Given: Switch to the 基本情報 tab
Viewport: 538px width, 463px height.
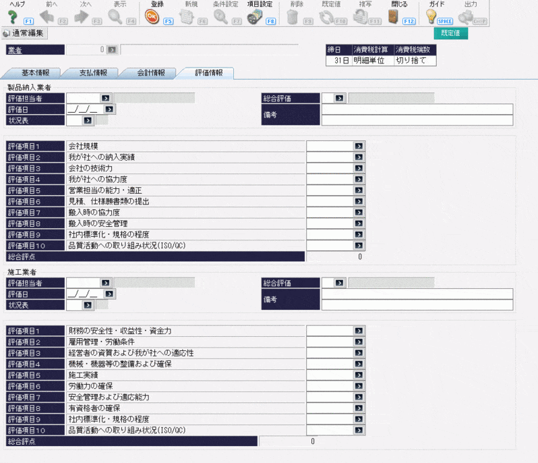Looking at the screenshot, I should (32, 73).
